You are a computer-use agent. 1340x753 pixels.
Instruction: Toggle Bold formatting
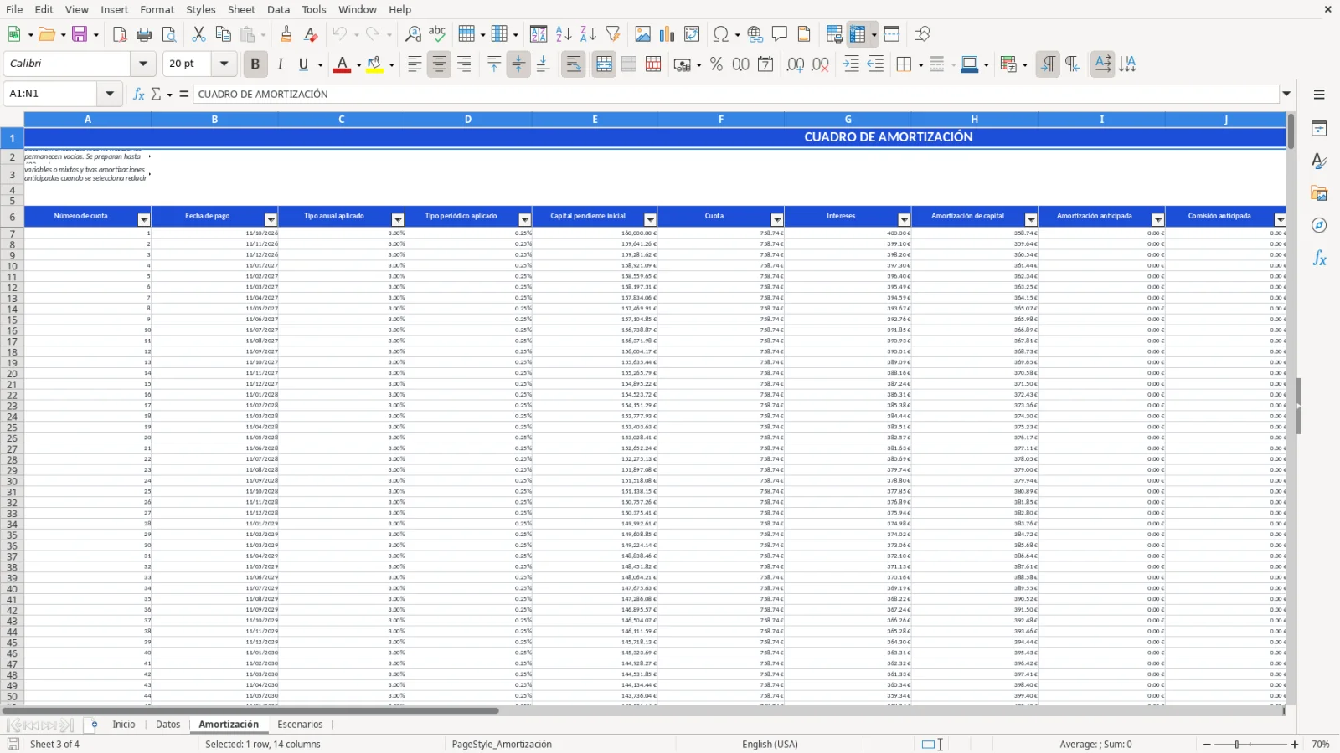coord(255,64)
